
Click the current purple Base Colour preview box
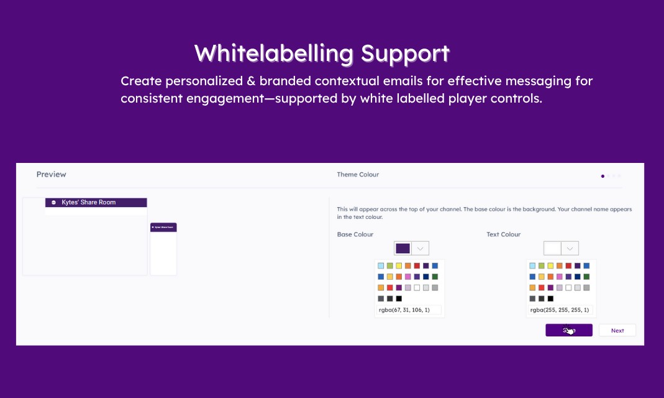point(402,248)
